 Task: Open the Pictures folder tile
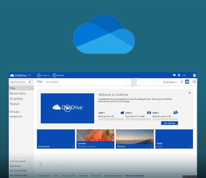pyautogui.click(x=135, y=139)
